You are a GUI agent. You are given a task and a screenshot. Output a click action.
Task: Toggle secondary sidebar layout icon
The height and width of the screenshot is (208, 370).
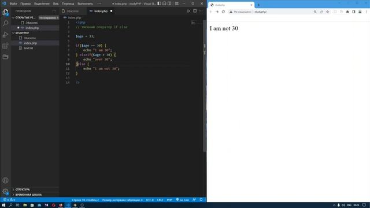coord(169,3)
